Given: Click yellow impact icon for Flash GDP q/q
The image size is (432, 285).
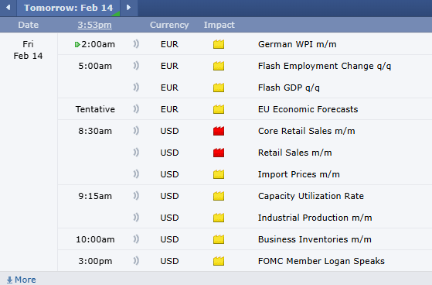Looking at the screenshot, I should pos(219,88).
